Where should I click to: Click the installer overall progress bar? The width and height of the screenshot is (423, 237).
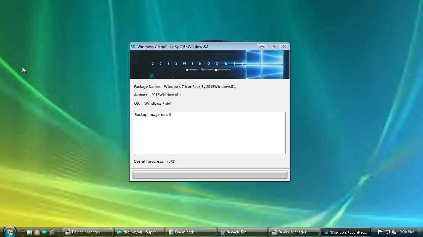click(210, 175)
